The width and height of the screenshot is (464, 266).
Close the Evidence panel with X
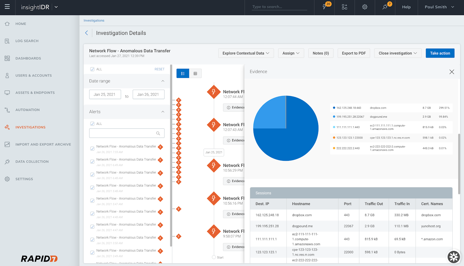(x=452, y=72)
